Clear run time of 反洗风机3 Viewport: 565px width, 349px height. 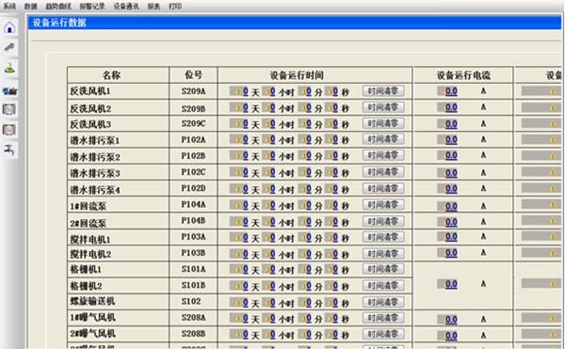point(383,123)
